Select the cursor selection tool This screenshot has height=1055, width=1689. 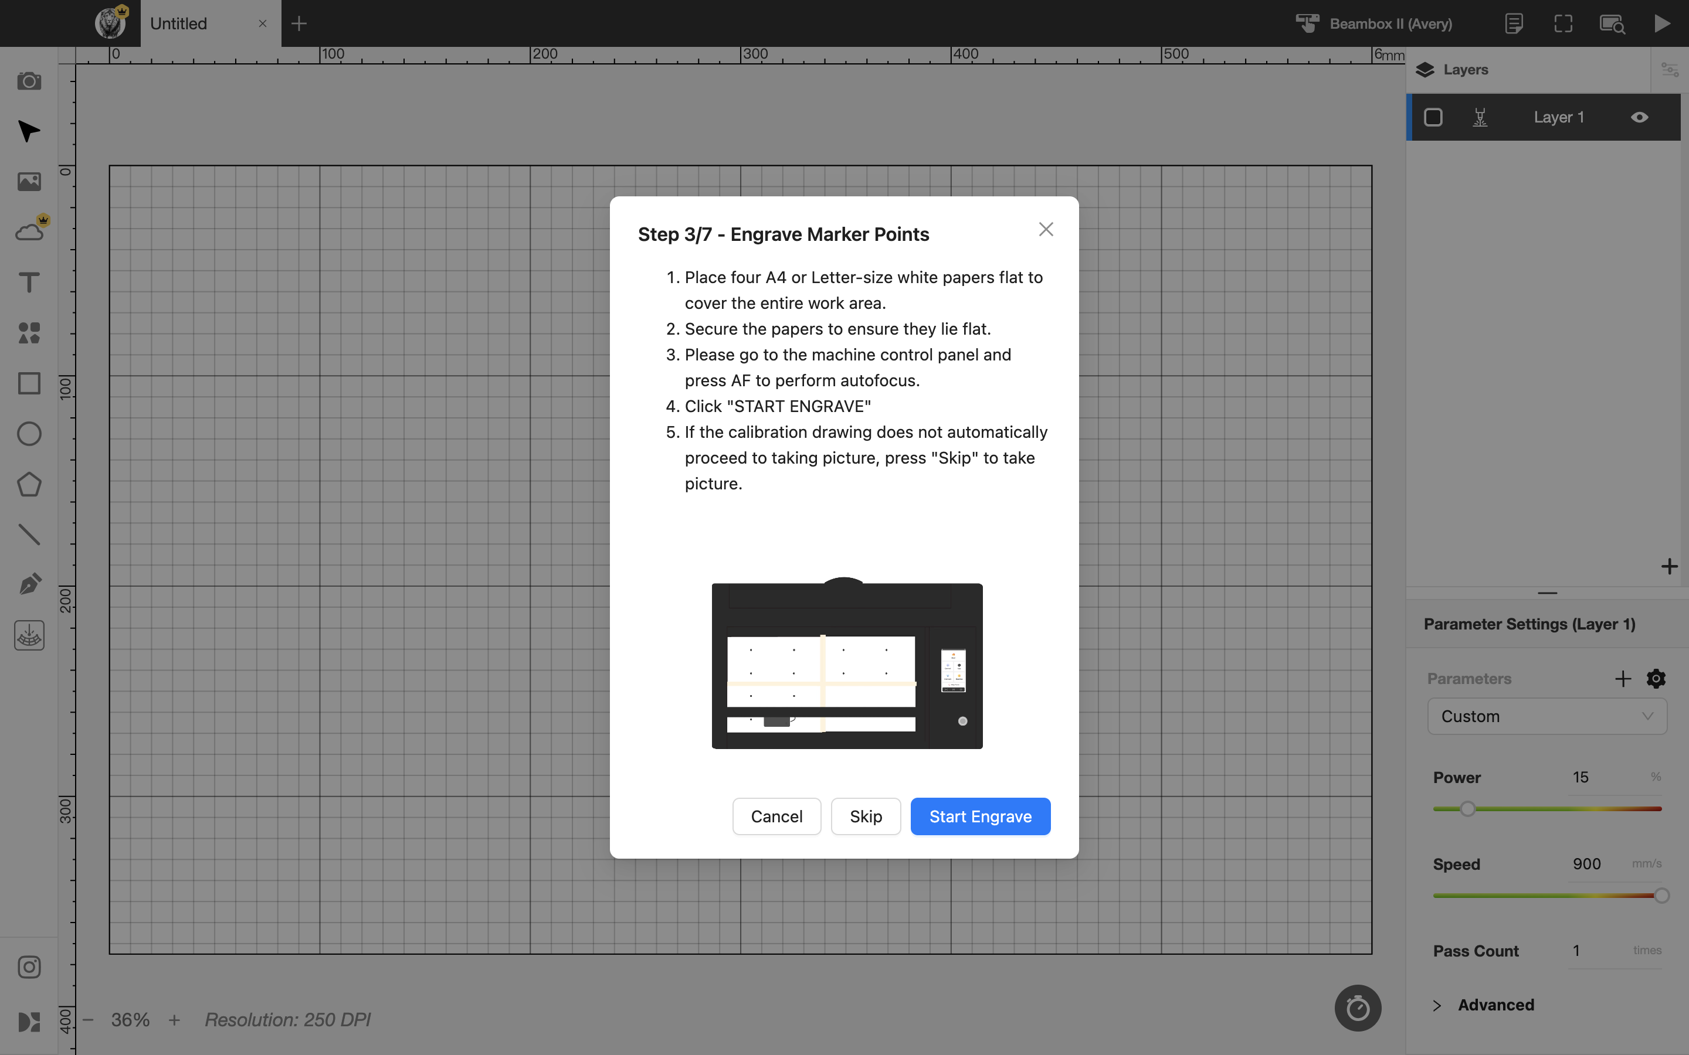click(x=29, y=131)
